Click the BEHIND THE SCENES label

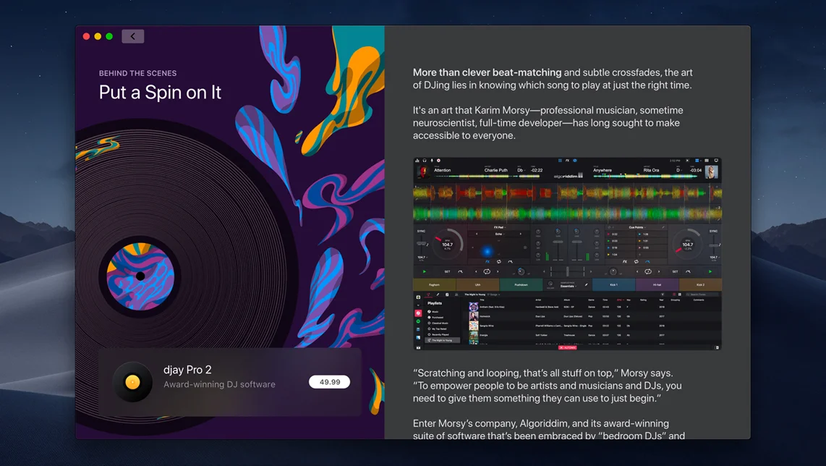pos(137,73)
